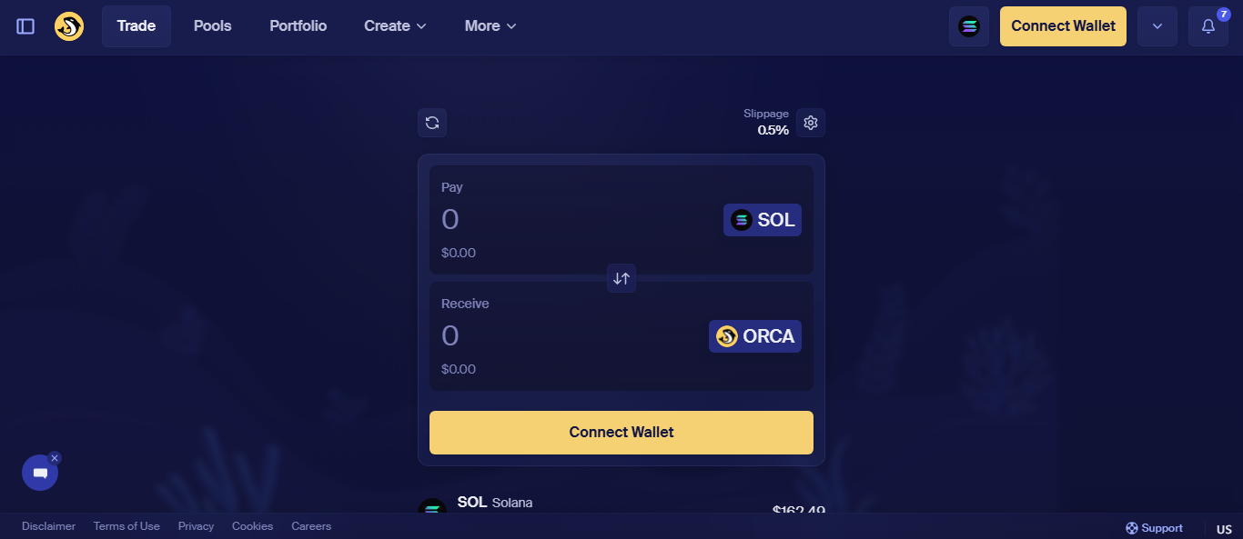
Task: Go to the Pools tab
Action: (x=213, y=26)
